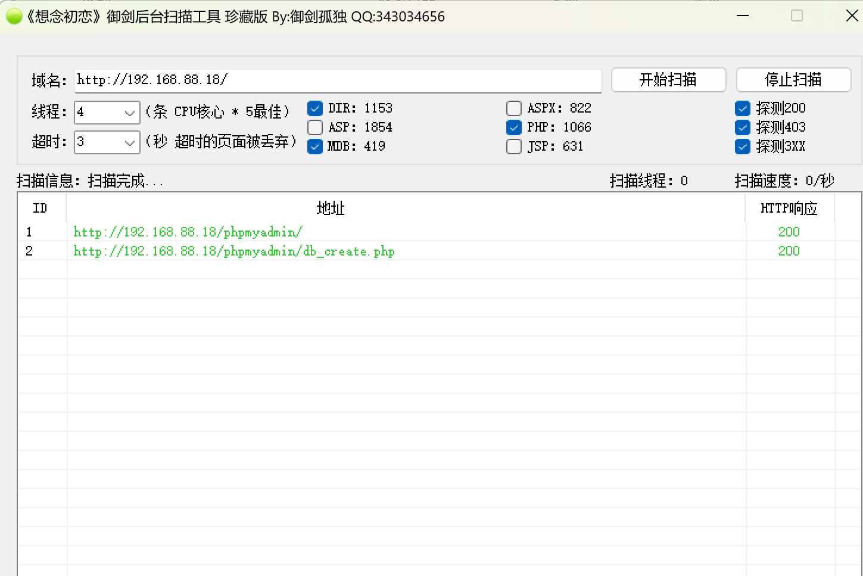This screenshot has width=863, height=576.
Task: Click the 开始扫描 start scan button
Action: point(668,80)
